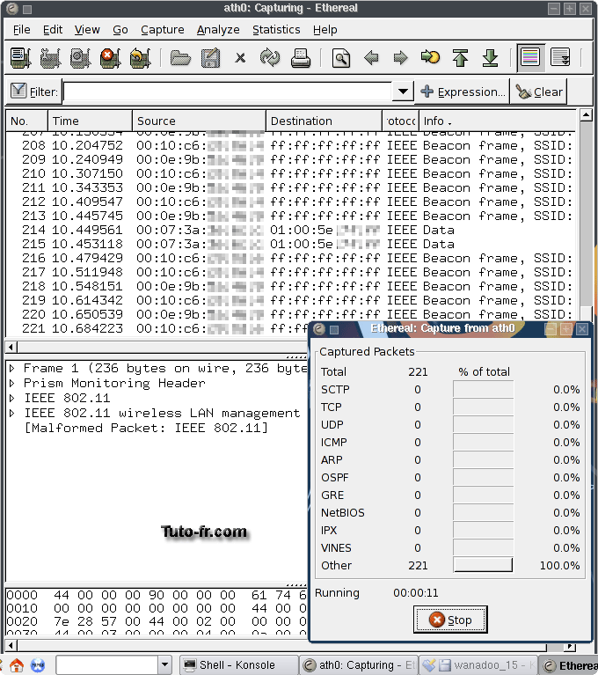Expand the IEEE 802.11 node

tap(12, 398)
